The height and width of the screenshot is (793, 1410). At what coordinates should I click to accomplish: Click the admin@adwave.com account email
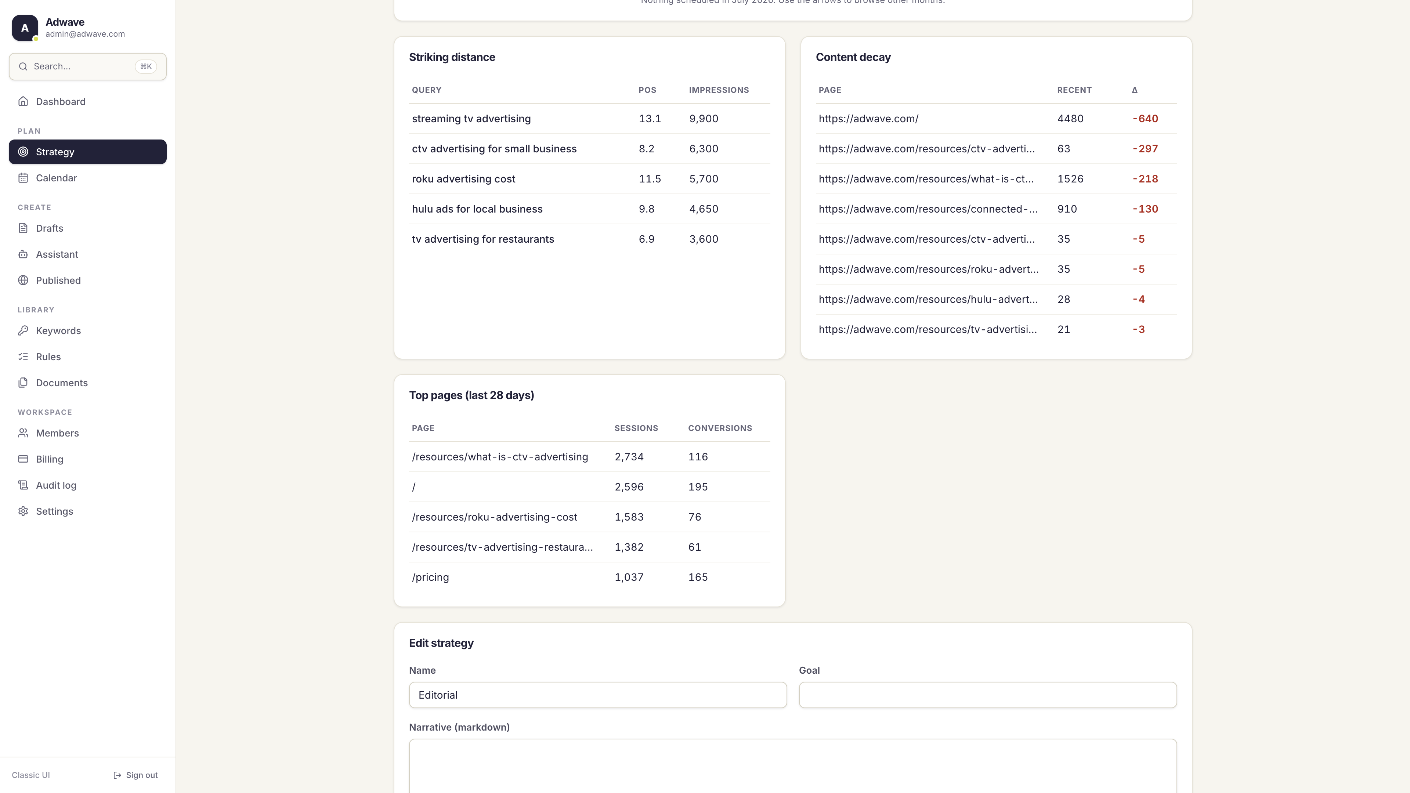point(85,34)
